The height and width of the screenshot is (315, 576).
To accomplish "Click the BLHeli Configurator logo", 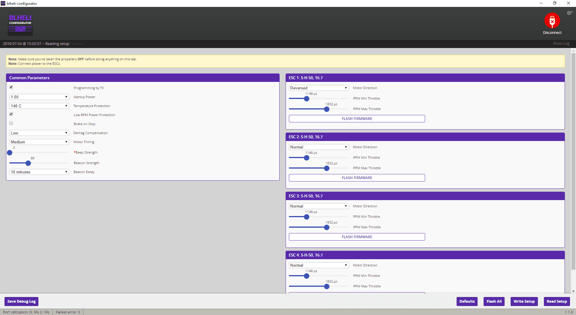I will point(20,25).
